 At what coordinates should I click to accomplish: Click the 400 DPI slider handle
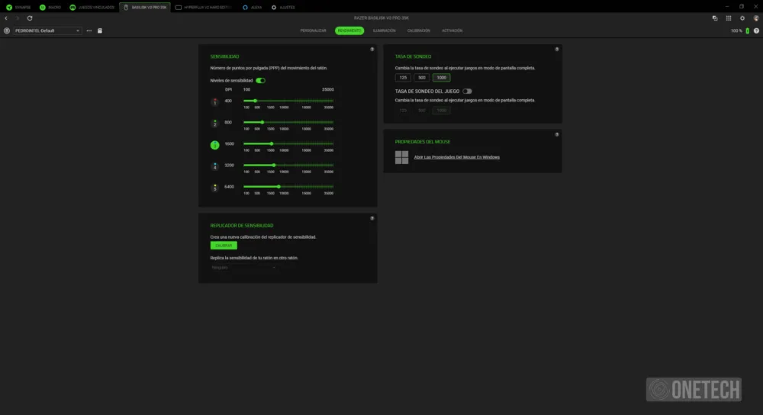pos(255,101)
